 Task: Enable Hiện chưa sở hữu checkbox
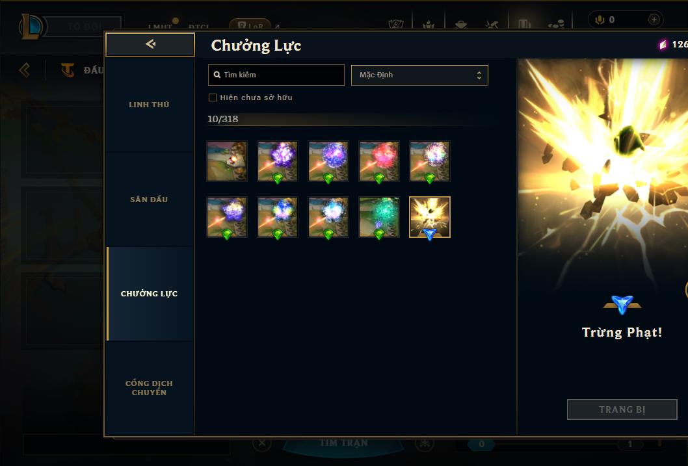point(213,97)
